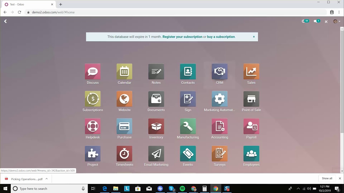Launch the Email Marketing app

click(156, 154)
